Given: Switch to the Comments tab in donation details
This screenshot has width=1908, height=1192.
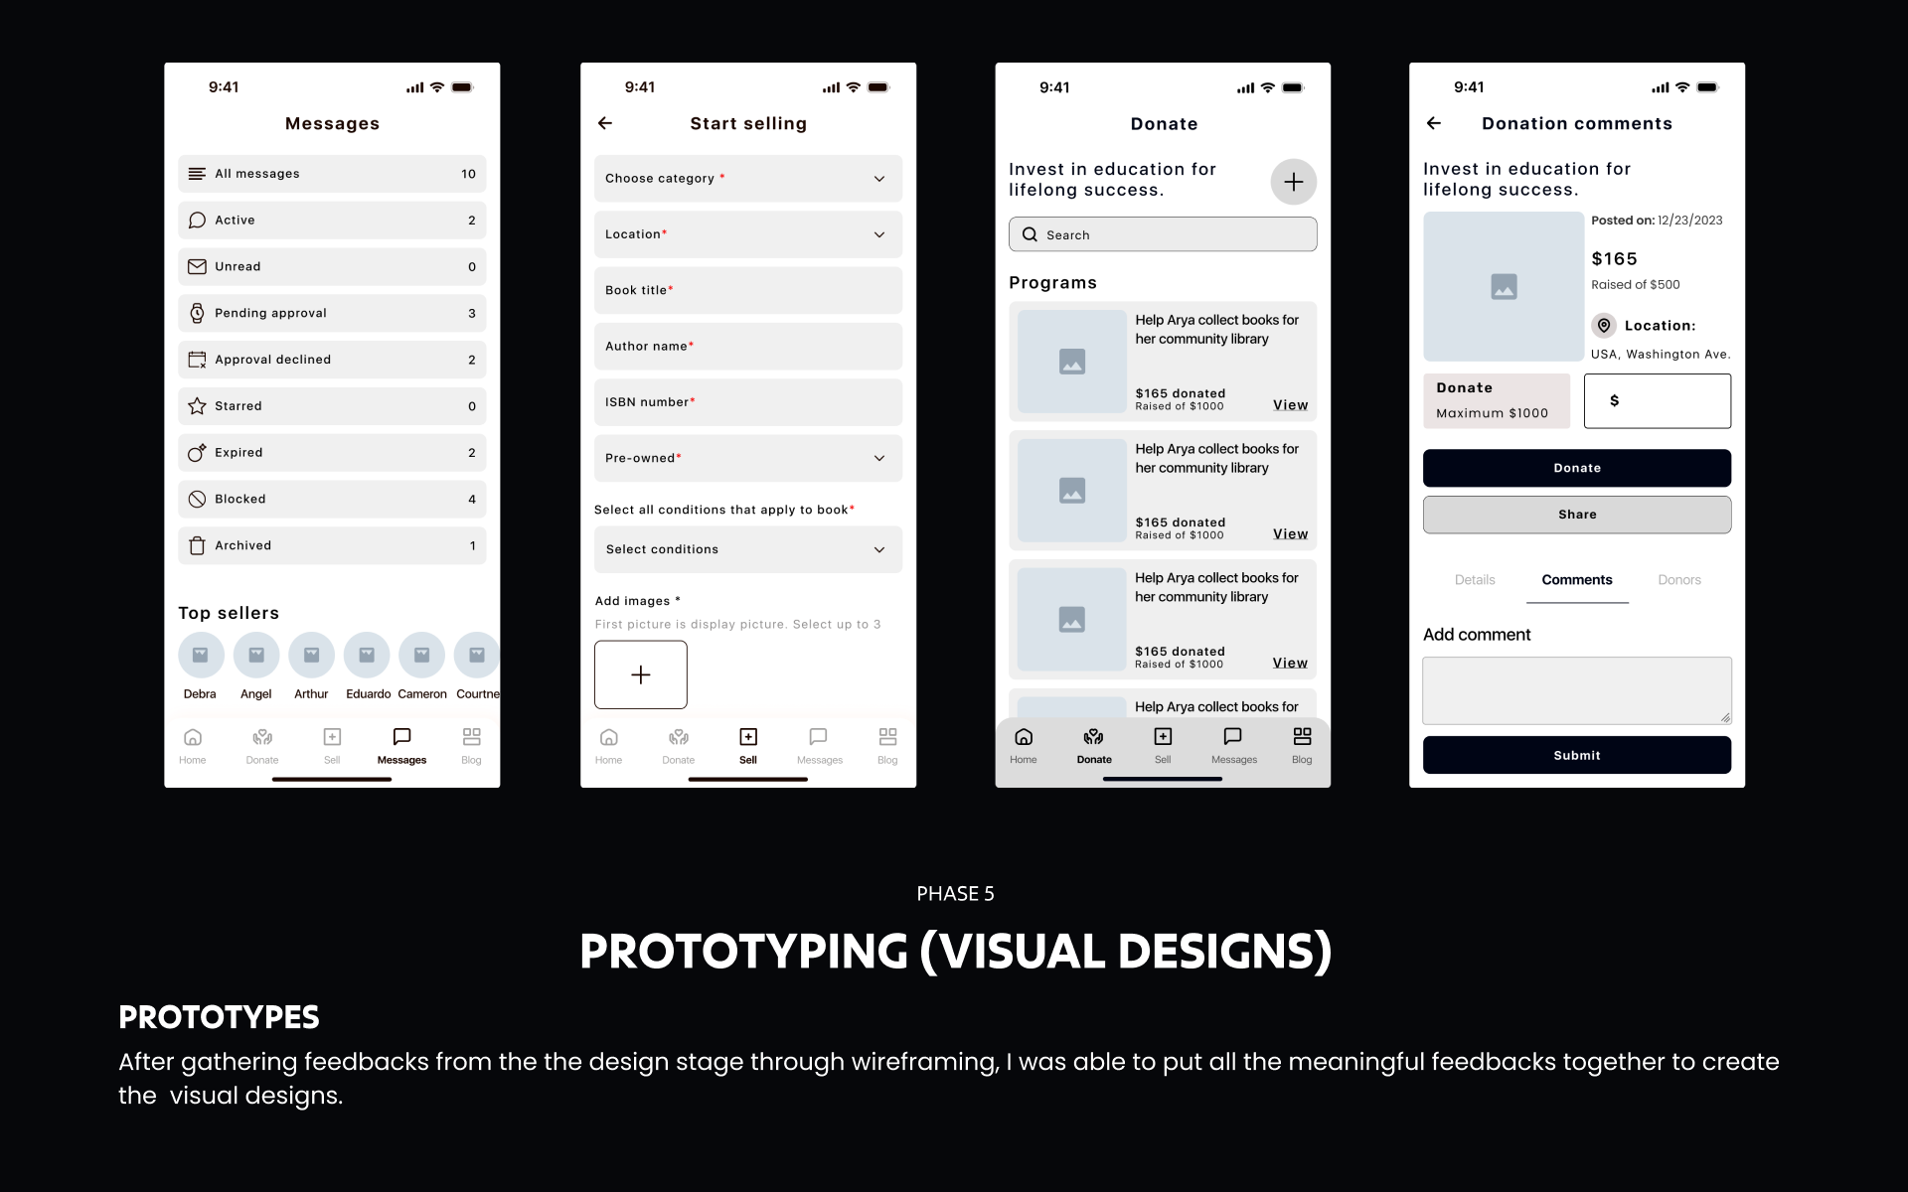Looking at the screenshot, I should (x=1575, y=579).
